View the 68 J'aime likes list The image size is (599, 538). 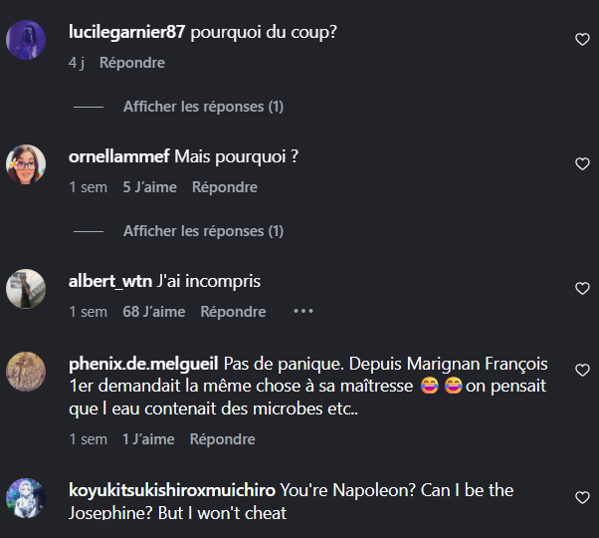(x=154, y=312)
